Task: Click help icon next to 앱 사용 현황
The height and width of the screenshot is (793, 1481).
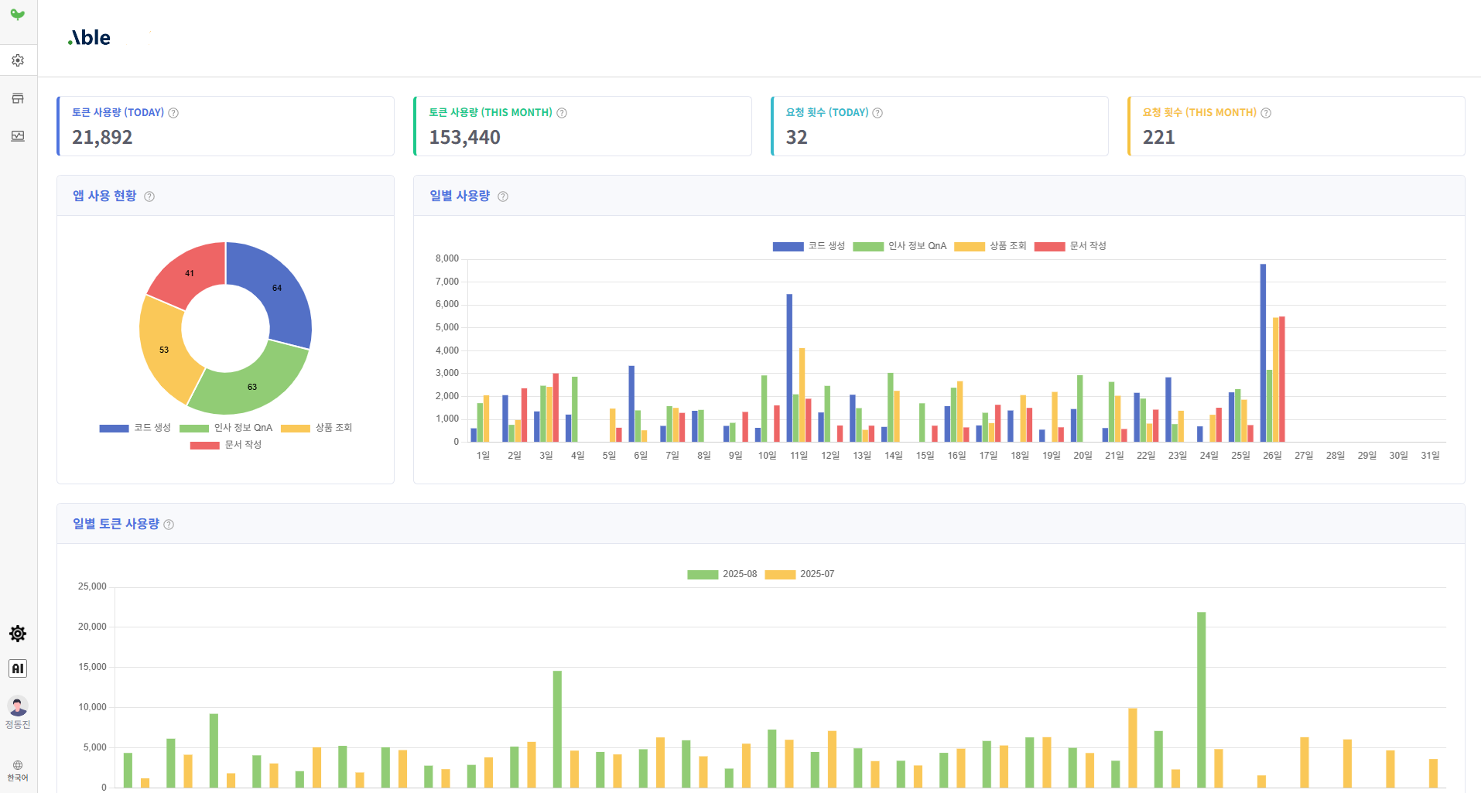Action: (149, 197)
